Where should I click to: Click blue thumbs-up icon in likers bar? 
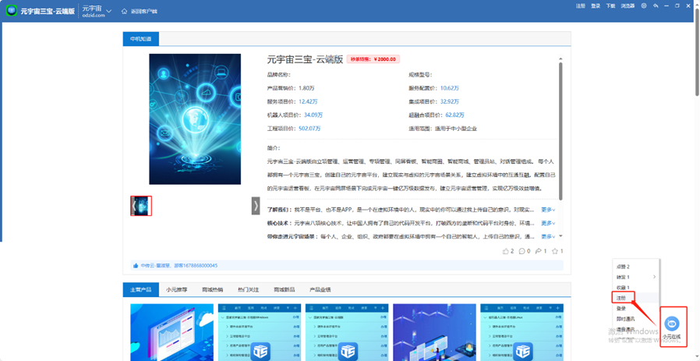[x=136, y=265]
